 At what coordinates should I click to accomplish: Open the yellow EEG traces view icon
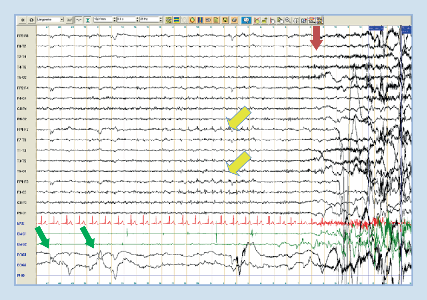tap(169, 20)
